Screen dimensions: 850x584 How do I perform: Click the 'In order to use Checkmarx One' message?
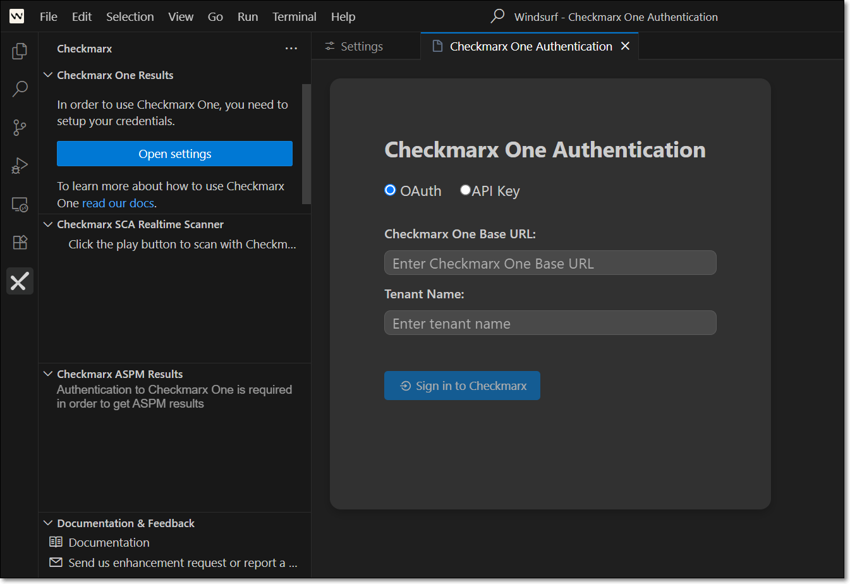point(173,113)
